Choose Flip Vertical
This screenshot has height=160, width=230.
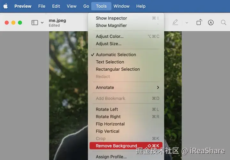point(126,131)
